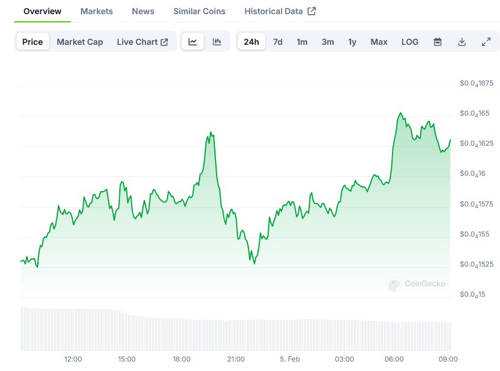Click the volume bars range navigator

point(236,335)
